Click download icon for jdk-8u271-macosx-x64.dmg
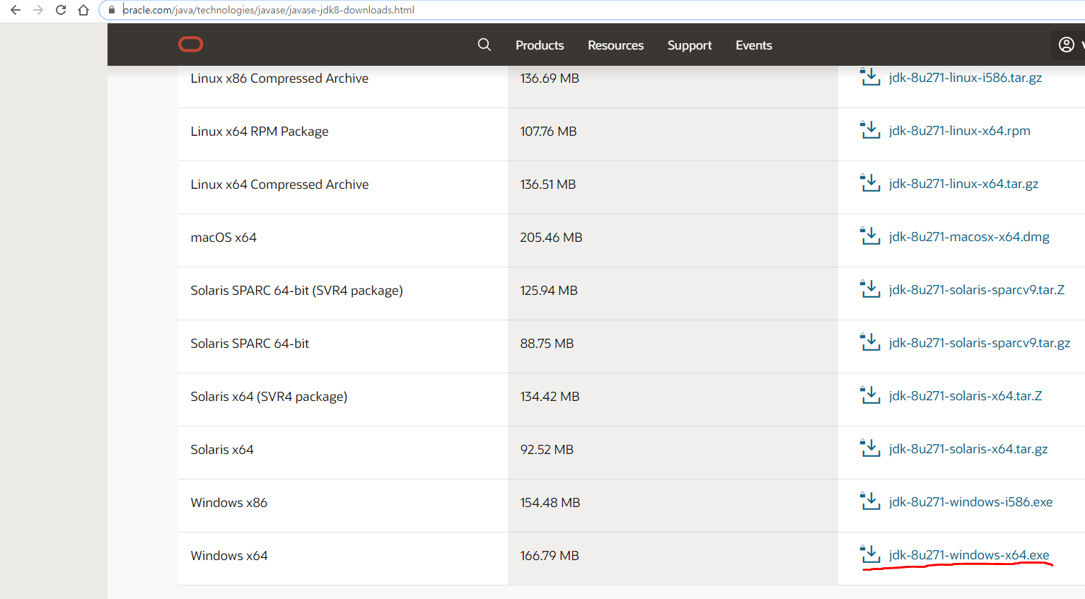The image size is (1085, 599). [x=870, y=235]
